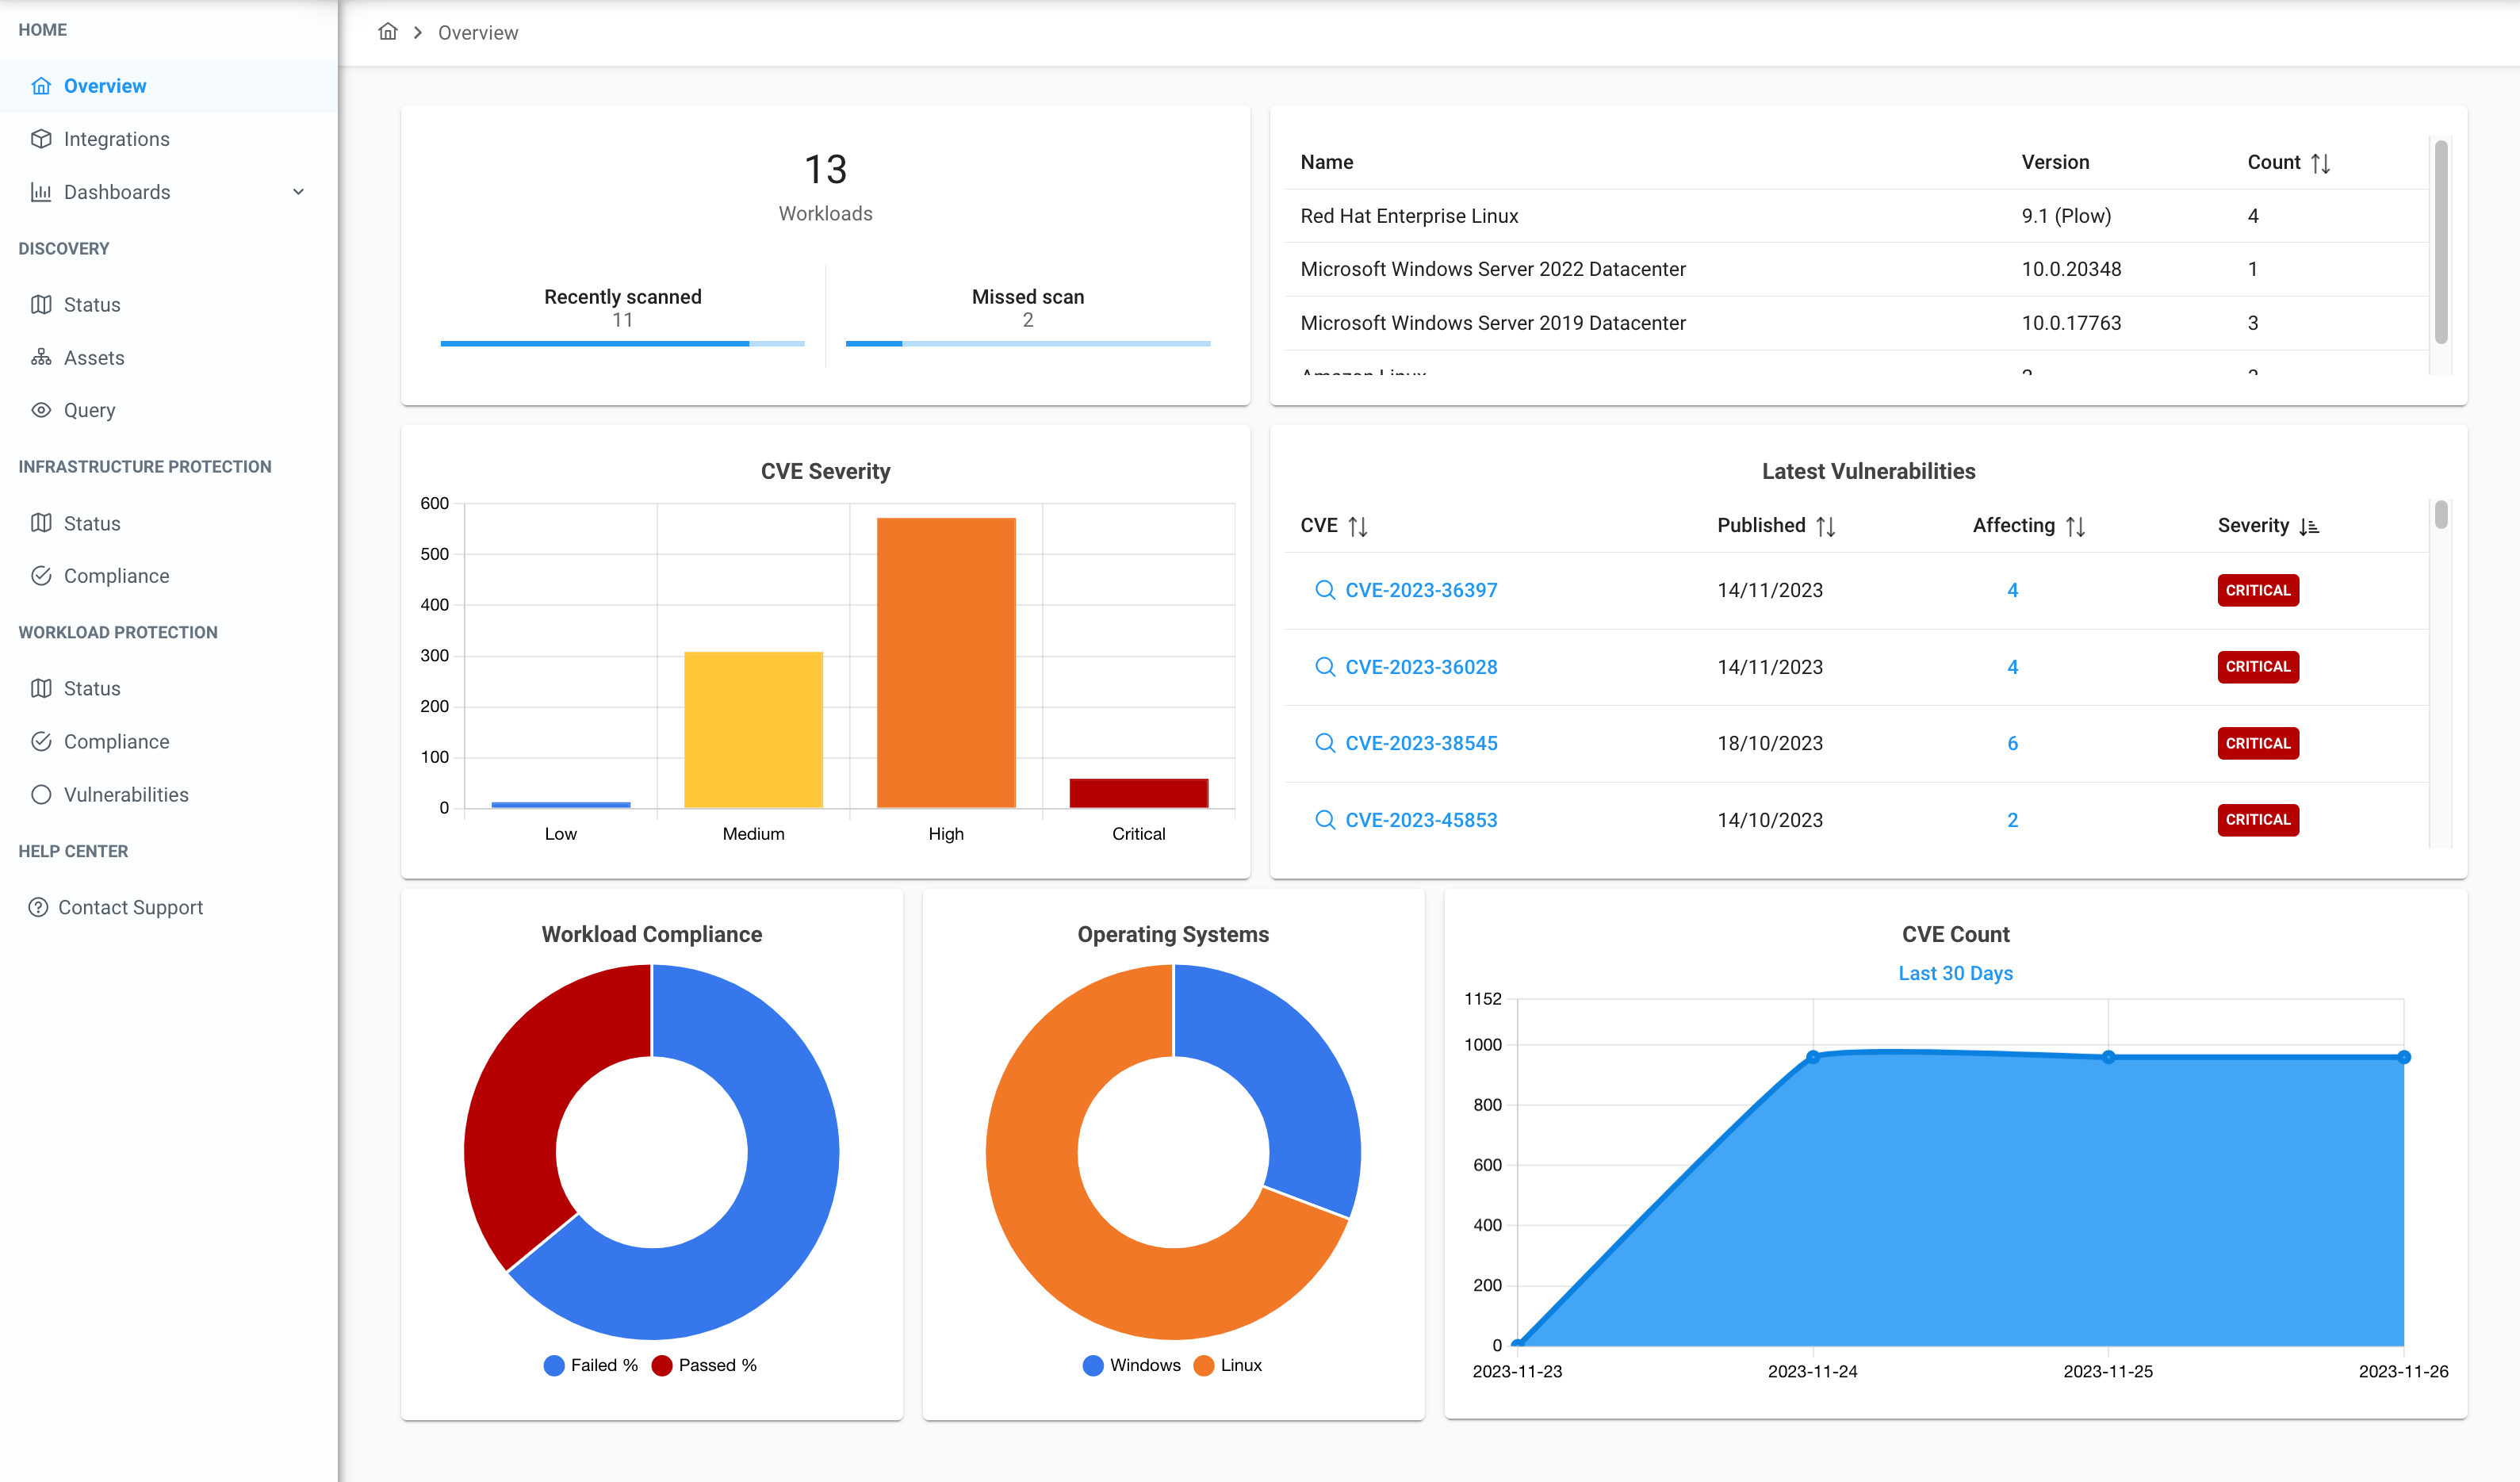Open the Query page via eye icon
Viewport: 2520px width, 1482px height.
point(41,410)
